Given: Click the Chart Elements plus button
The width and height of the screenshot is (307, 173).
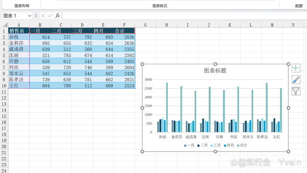Looking at the screenshot, I should point(296,68).
